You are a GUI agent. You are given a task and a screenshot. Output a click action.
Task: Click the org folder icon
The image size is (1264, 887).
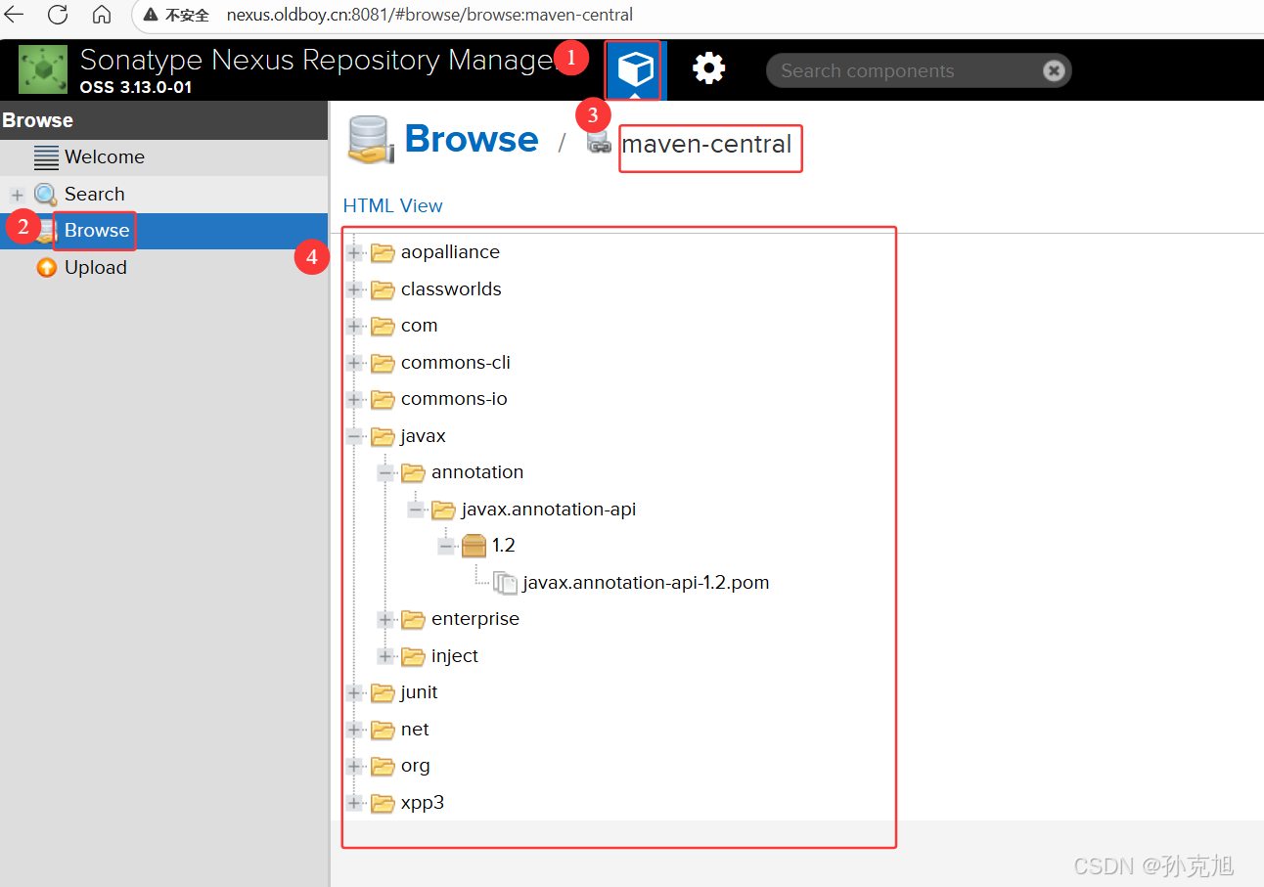point(383,766)
